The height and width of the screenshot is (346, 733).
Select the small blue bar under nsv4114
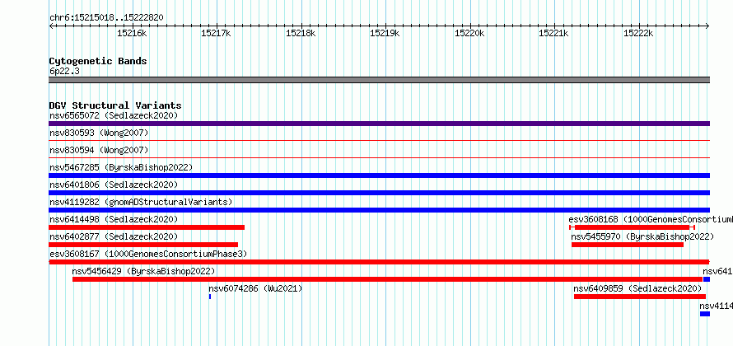[x=705, y=314]
